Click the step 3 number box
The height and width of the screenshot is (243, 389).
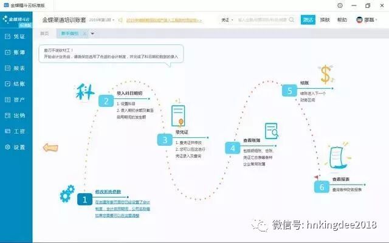165,140
